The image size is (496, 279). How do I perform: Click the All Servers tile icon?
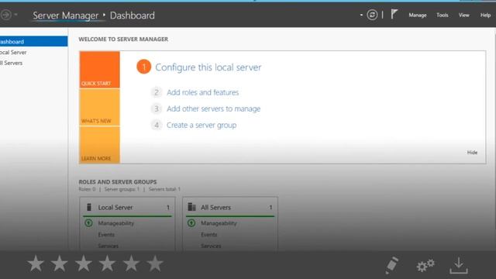tap(191, 207)
